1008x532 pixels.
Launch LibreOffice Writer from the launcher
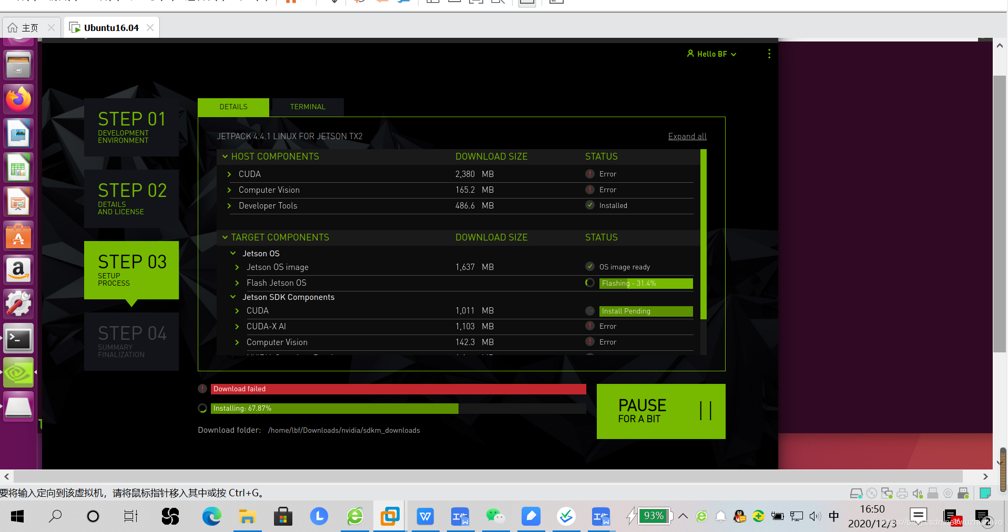coord(18,133)
